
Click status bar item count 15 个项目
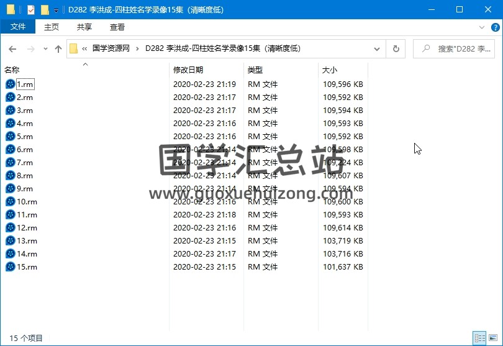(x=26, y=338)
